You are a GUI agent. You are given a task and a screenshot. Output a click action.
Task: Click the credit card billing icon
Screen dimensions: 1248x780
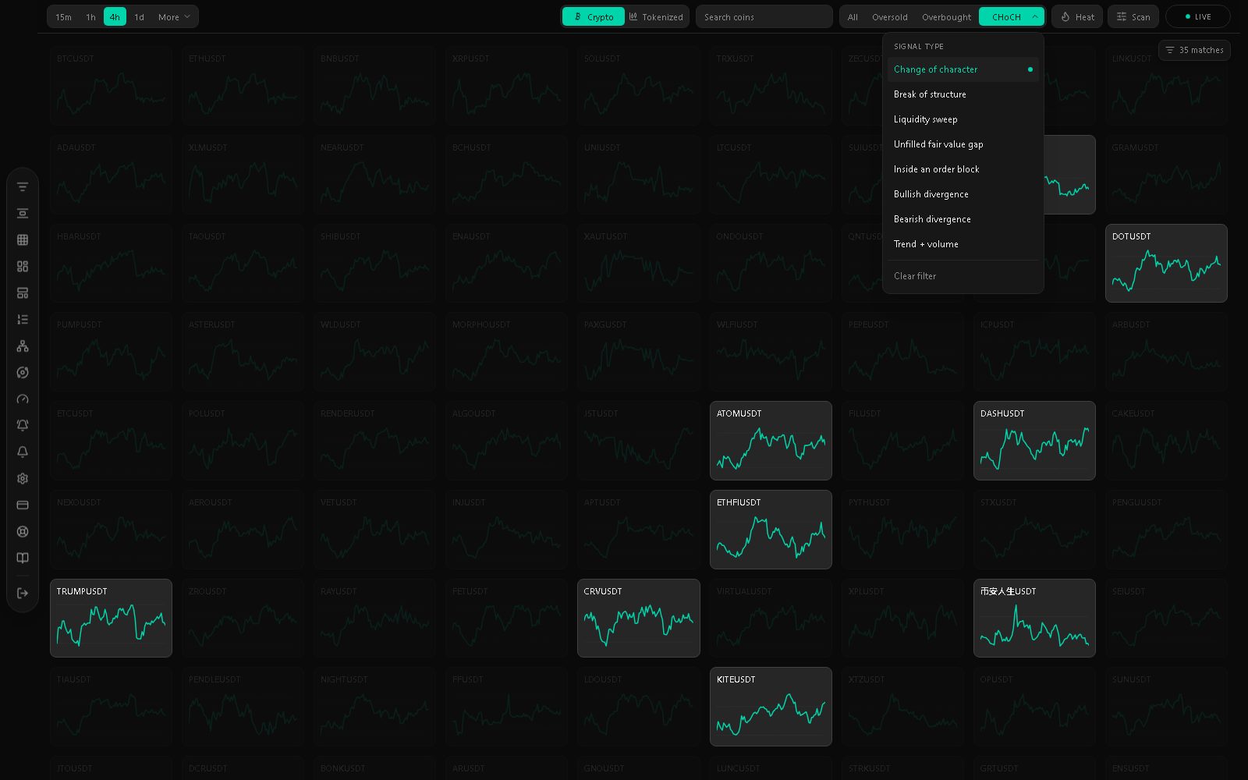click(x=23, y=505)
